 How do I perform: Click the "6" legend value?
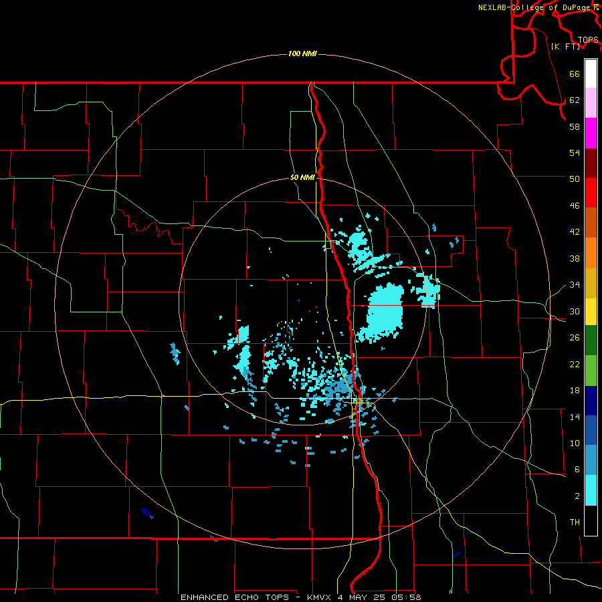(577, 470)
